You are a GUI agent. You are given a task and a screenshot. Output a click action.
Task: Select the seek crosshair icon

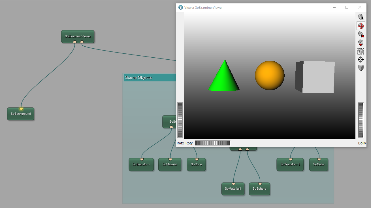(361, 60)
